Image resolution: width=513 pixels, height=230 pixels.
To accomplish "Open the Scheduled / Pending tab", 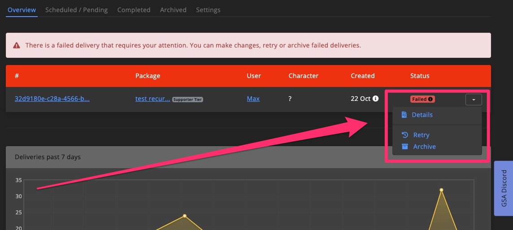I will [76, 10].
